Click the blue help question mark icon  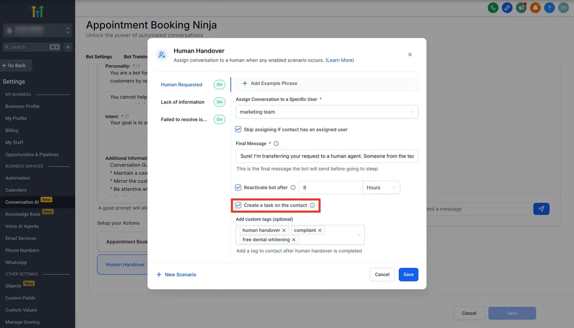pyautogui.click(x=549, y=7)
